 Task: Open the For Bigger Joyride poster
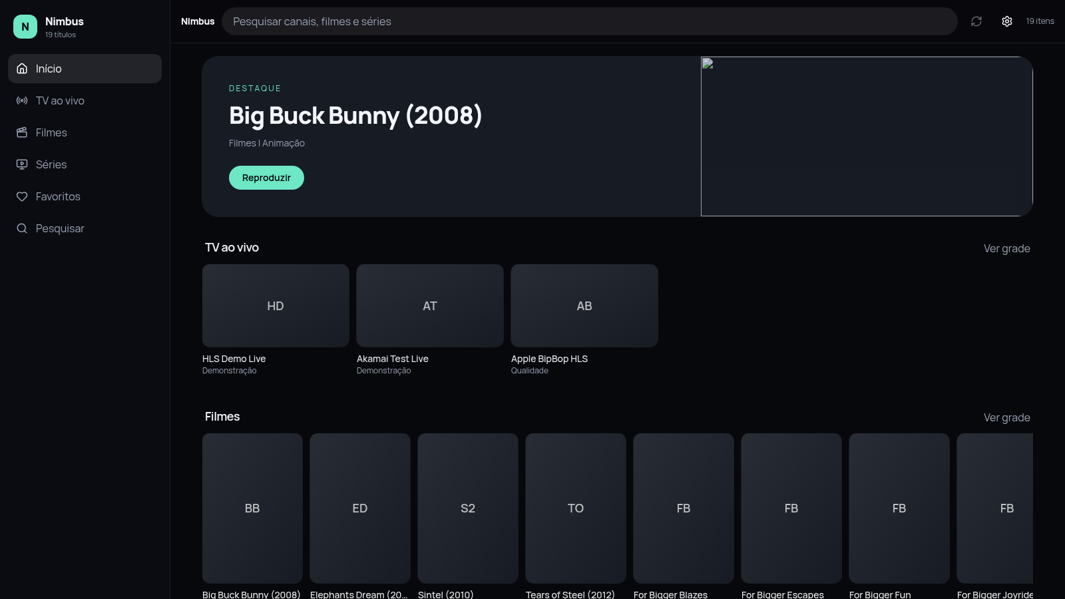(x=995, y=508)
